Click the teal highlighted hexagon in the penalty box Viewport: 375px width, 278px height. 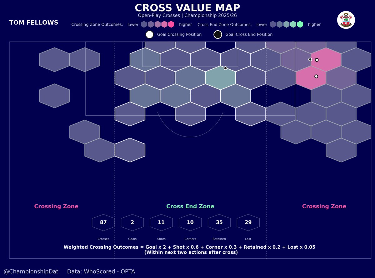pos(220,78)
